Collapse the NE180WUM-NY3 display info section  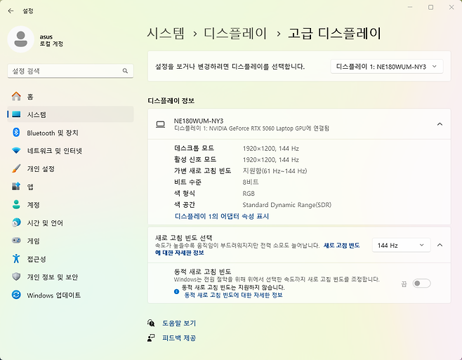click(x=440, y=124)
